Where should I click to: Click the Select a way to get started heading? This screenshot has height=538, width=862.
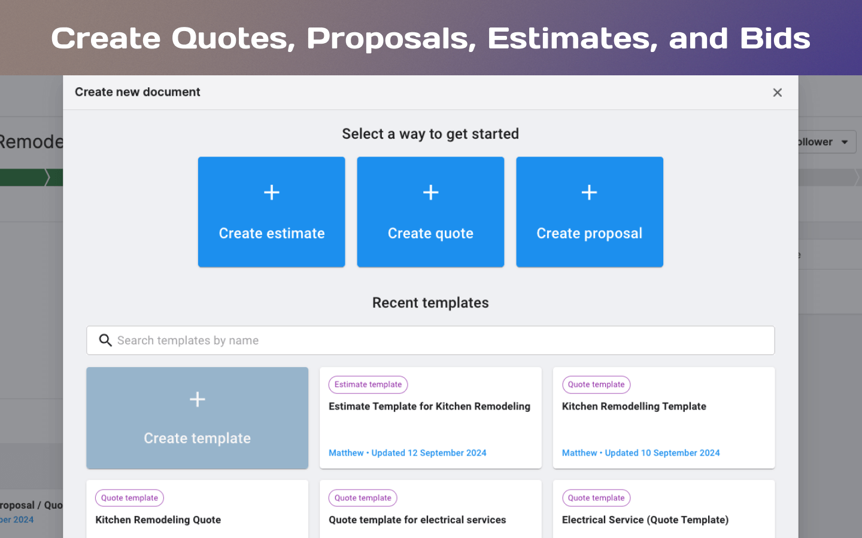tap(430, 134)
